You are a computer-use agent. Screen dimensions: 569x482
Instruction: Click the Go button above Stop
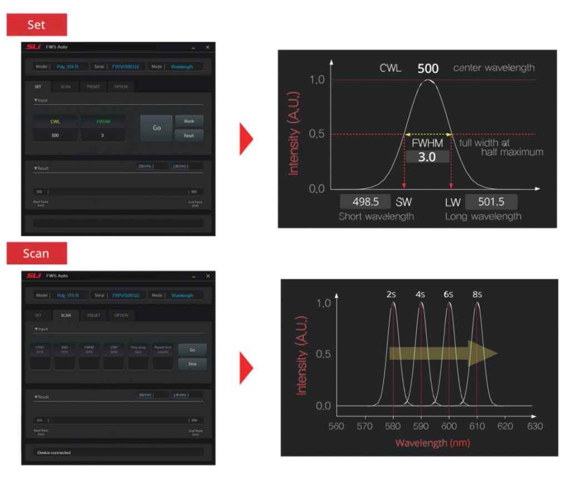pyautogui.click(x=192, y=350)
